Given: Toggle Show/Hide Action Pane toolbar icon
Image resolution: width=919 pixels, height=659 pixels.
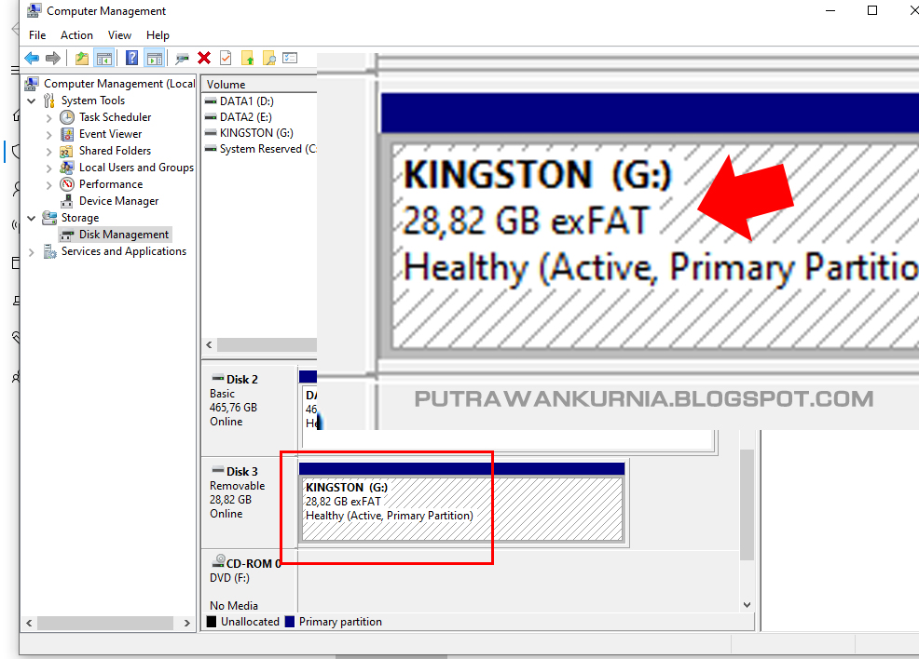Looking at the screenshot, I should pos(155,58).
